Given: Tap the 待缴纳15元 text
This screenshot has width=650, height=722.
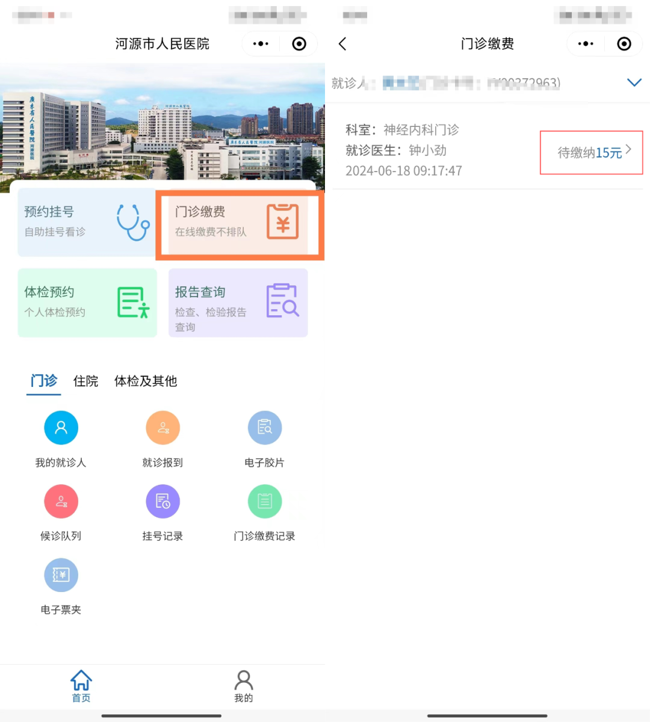Looking at the screenshot, I should [x=590, y=153].
